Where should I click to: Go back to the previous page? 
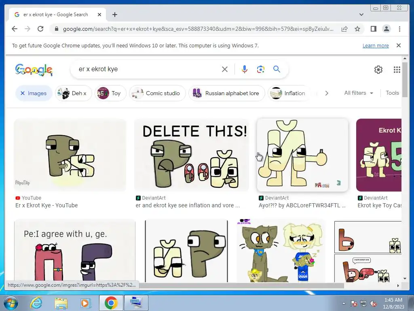(x=15, y=29)
